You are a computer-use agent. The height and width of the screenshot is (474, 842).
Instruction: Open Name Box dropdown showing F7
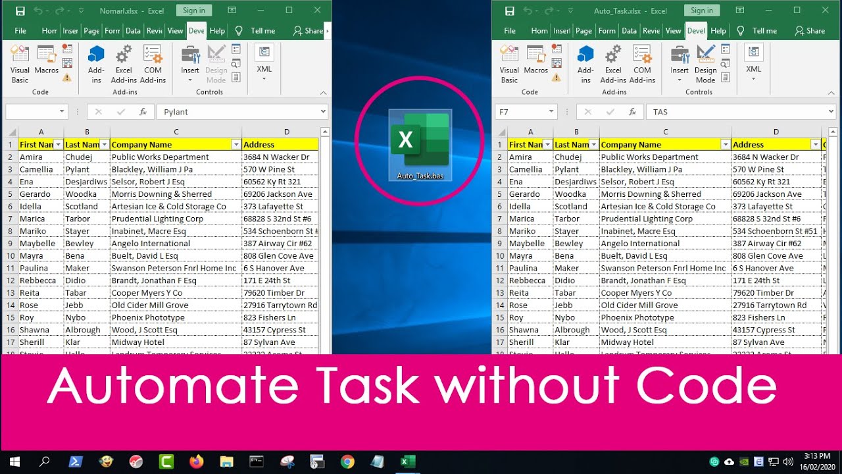(551, 112)
